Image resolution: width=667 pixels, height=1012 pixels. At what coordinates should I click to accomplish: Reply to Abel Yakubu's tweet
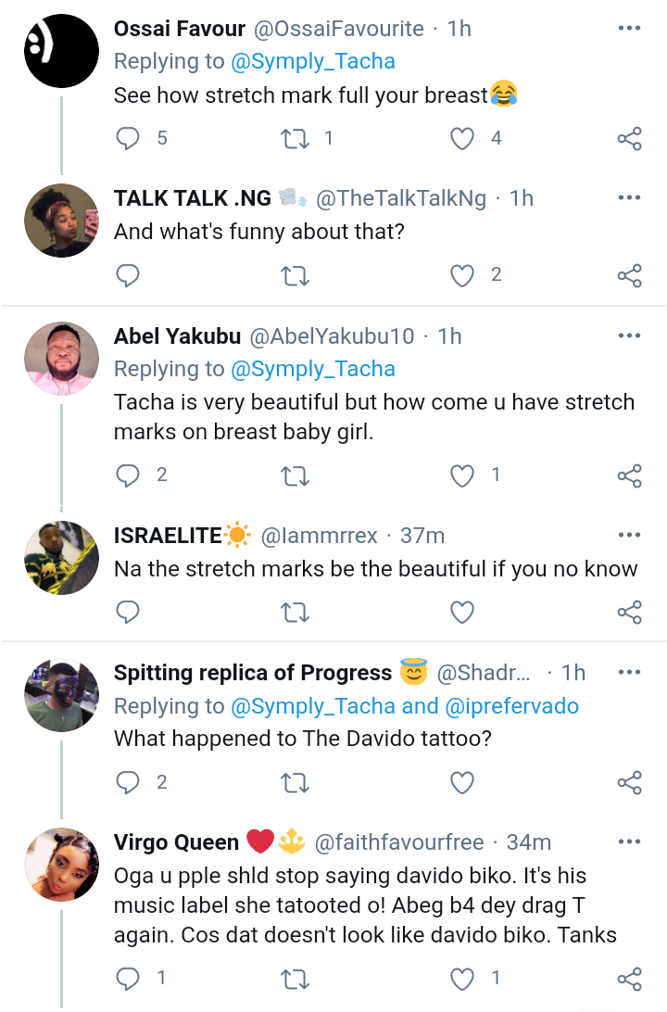click(128, 475)
